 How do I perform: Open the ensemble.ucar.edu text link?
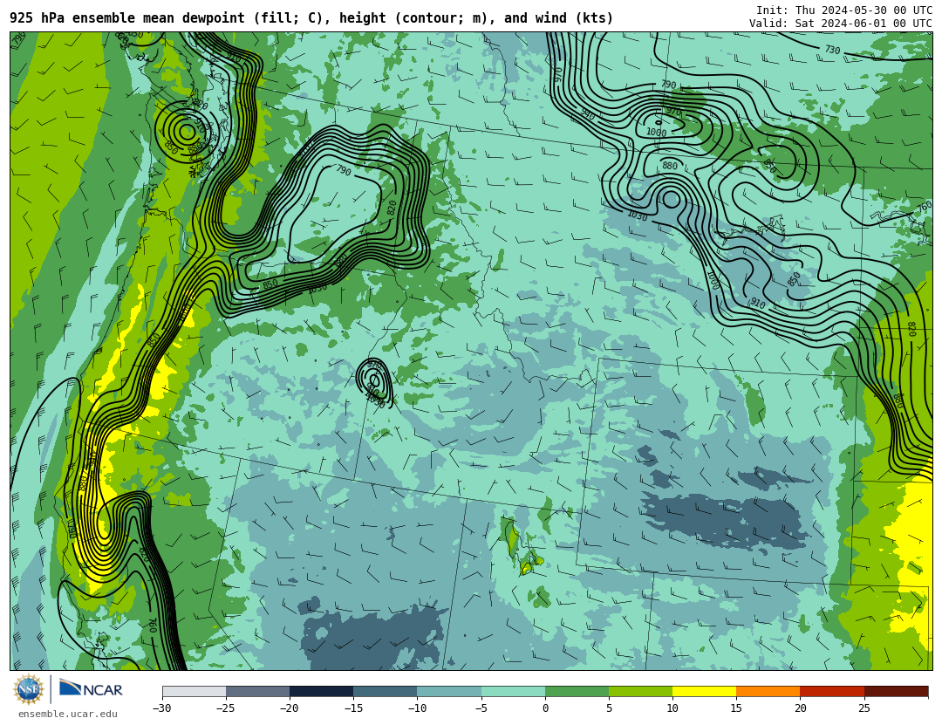[68, 715]
